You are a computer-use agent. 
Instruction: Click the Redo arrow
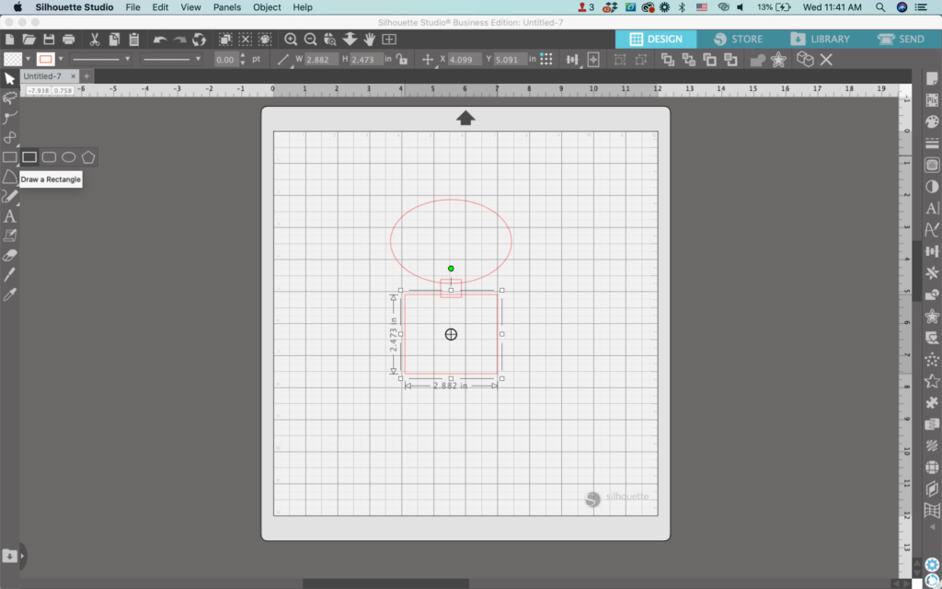(179, 40)
